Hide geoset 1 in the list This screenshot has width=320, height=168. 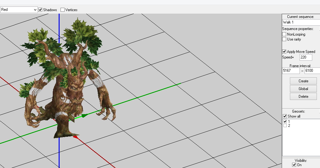[x=285, y=121]
